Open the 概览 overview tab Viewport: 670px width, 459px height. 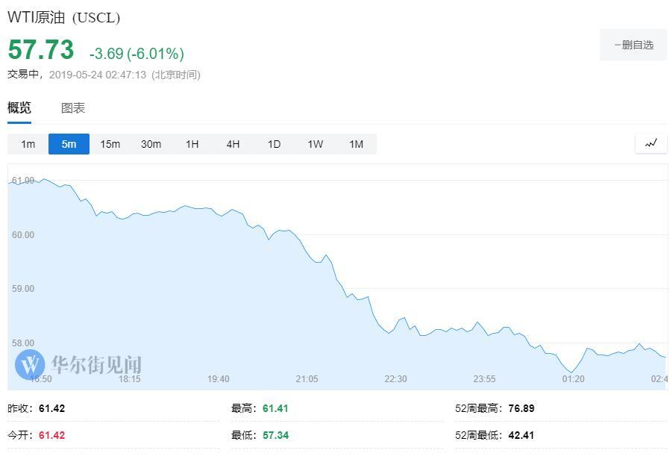tap(19, 108)
